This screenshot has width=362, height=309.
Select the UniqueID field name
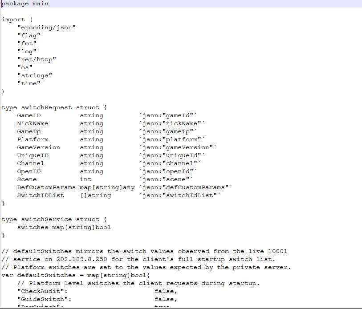[33, 155]
